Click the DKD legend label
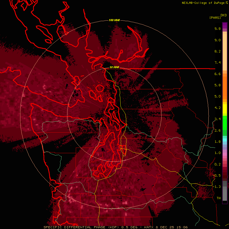Image resolution: width=229 pixels, height=229 pixels. point(224,15)
